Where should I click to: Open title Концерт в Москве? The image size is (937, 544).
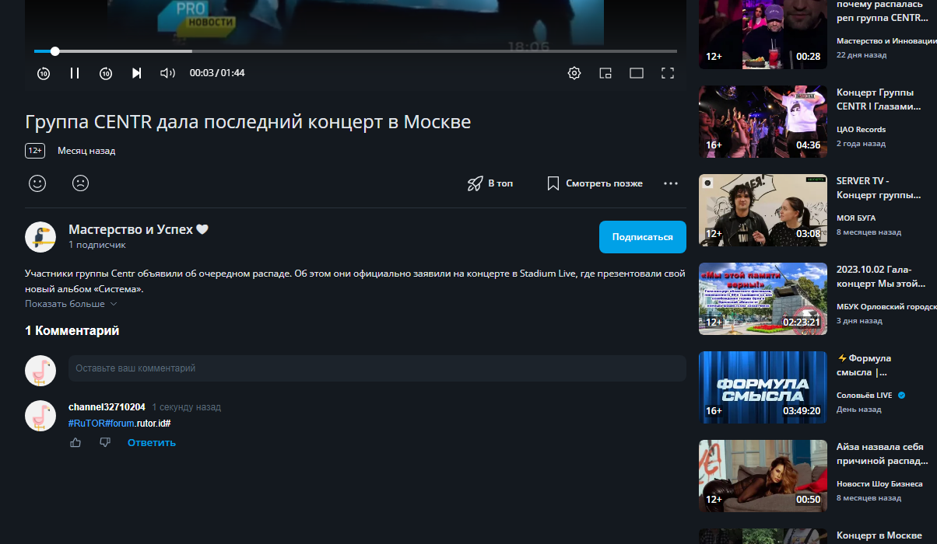pyautogui.click(x=879, y=536)
